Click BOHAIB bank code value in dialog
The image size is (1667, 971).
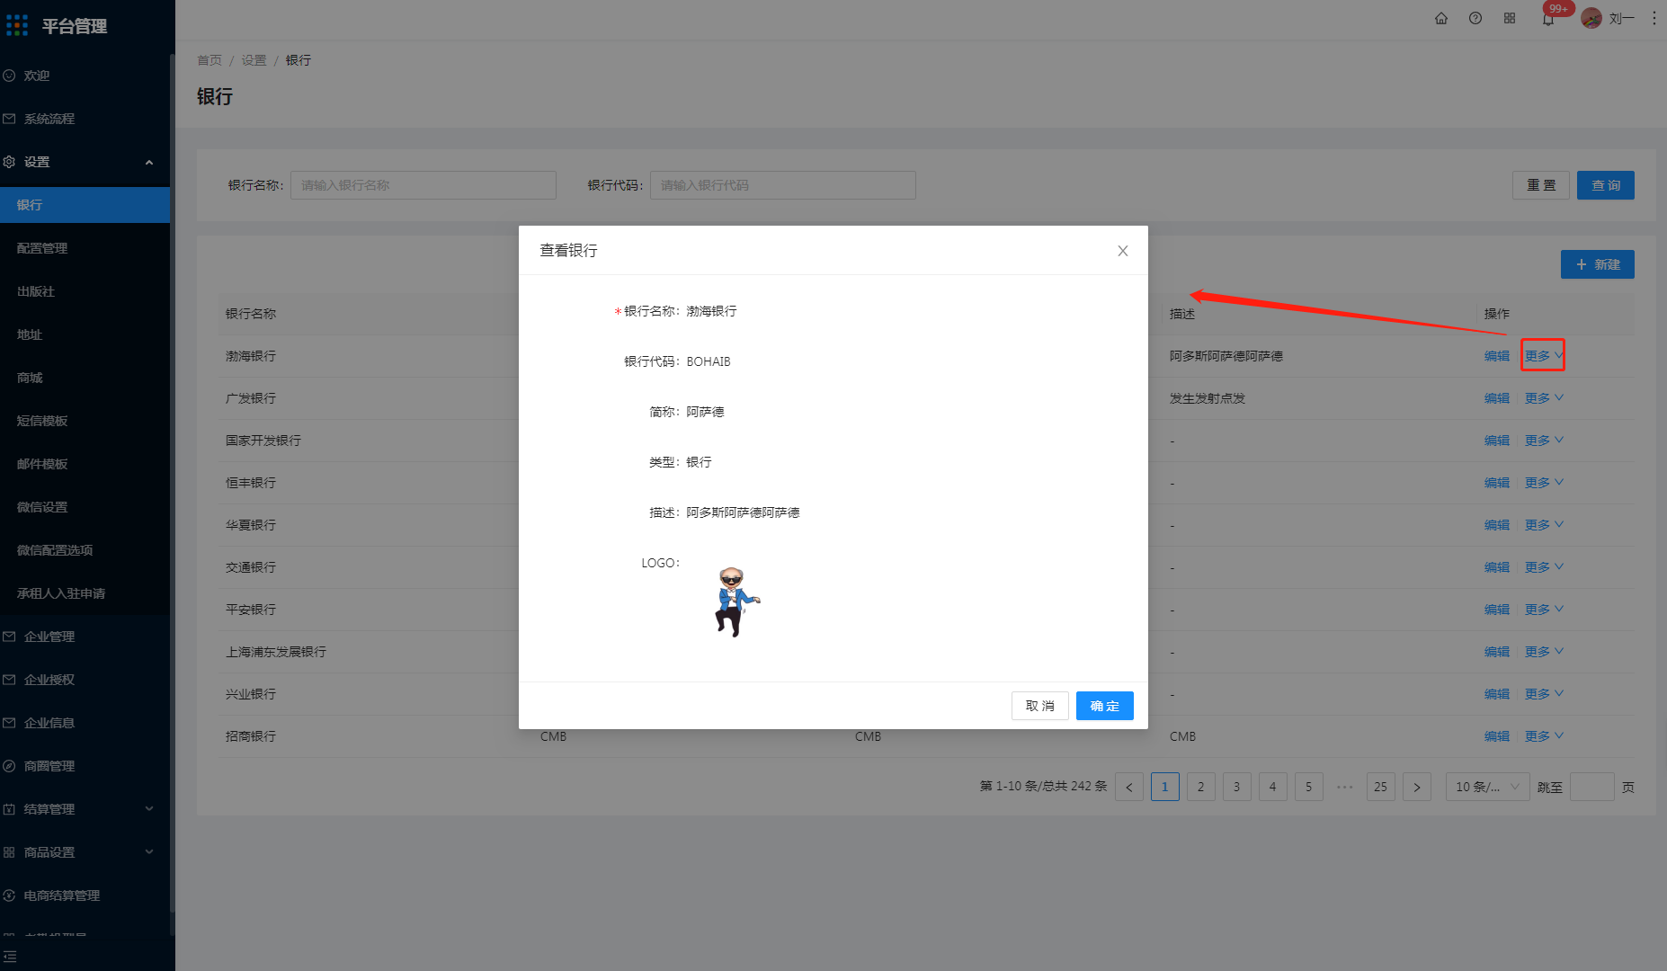coord(709,361)
